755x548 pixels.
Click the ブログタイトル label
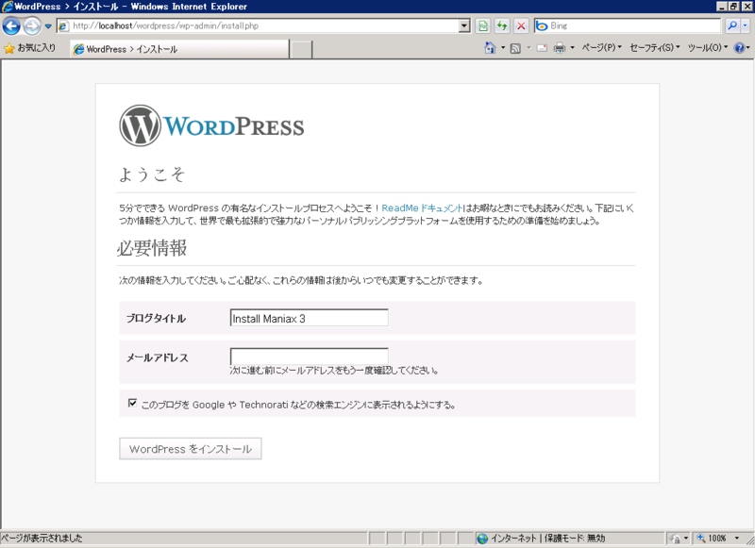point(156,319)
